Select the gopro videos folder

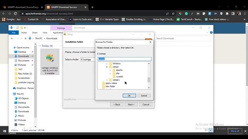coord(111,83)
